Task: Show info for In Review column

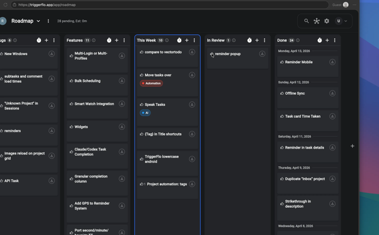Action: (x=234, y=40)
